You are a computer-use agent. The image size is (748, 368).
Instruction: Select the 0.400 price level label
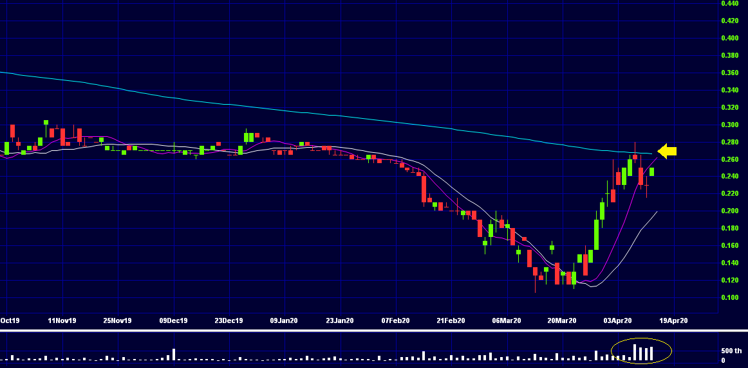point(731,38)
